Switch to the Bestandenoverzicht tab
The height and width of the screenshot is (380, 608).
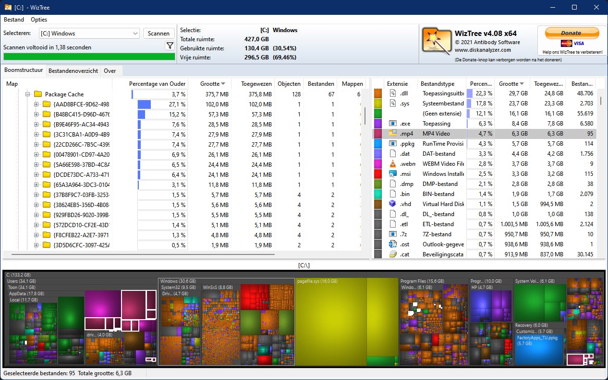pos(73,70)
